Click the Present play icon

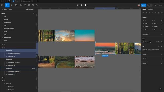coord(155,5)
